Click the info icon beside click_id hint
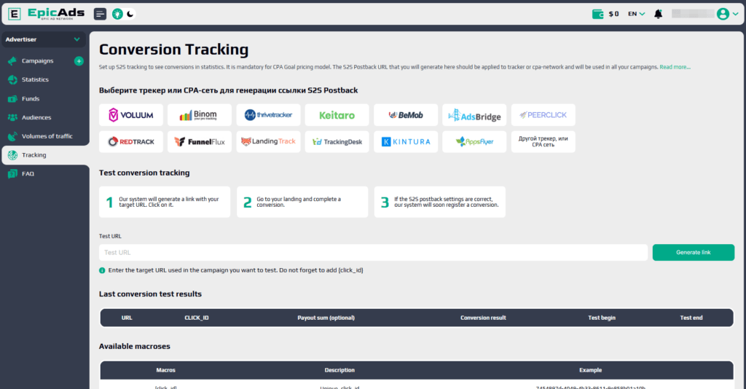 coord(102,270)
